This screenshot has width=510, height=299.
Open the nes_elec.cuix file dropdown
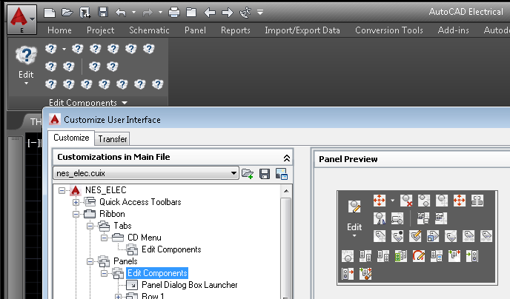click(x=234, y=173)
